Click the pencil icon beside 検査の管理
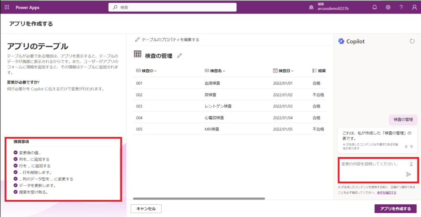Screen dimensions: 421x217 click(x=180, y=56)
